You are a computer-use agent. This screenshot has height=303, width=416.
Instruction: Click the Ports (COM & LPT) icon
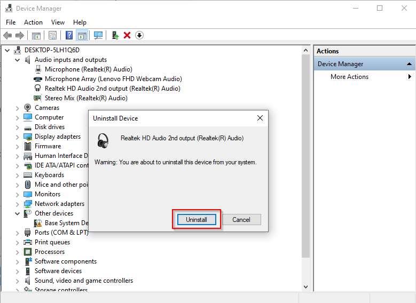(x=28, y=233)
